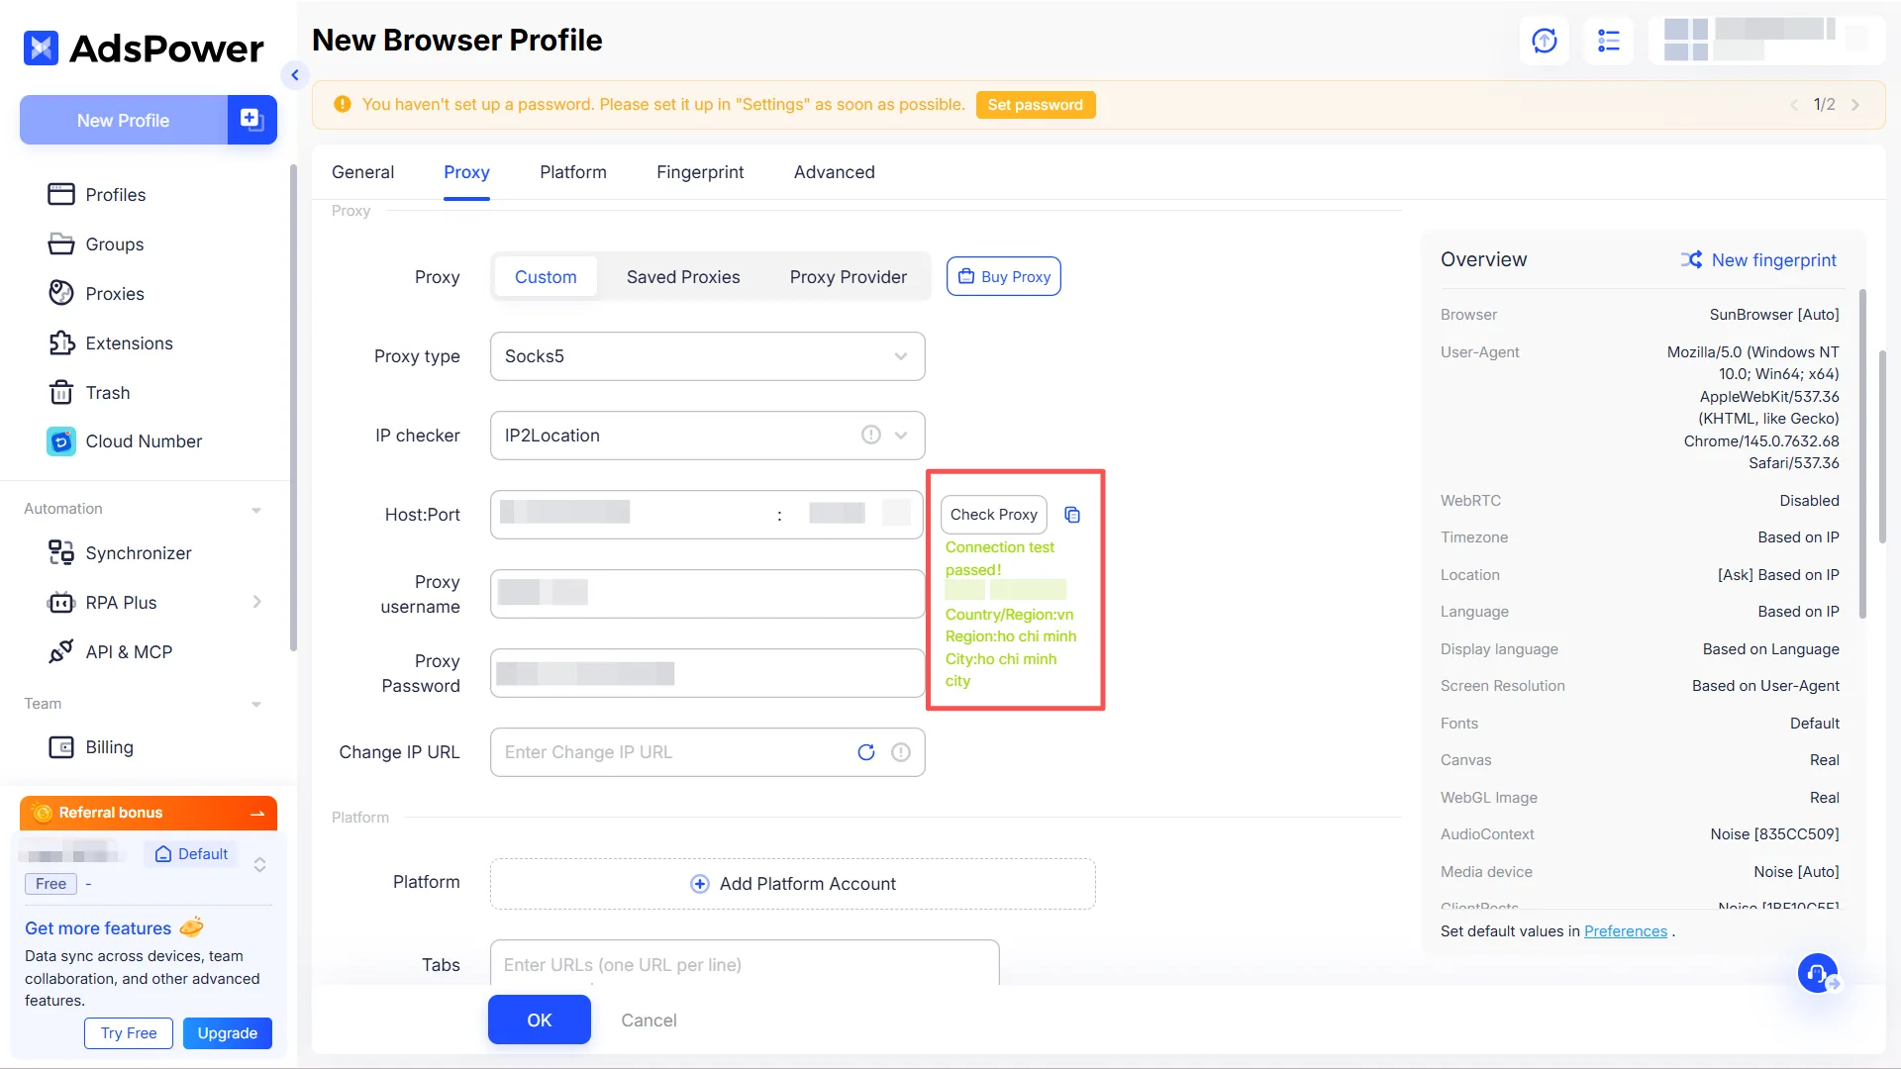Open the IP checker dropdown

point(900,436)
